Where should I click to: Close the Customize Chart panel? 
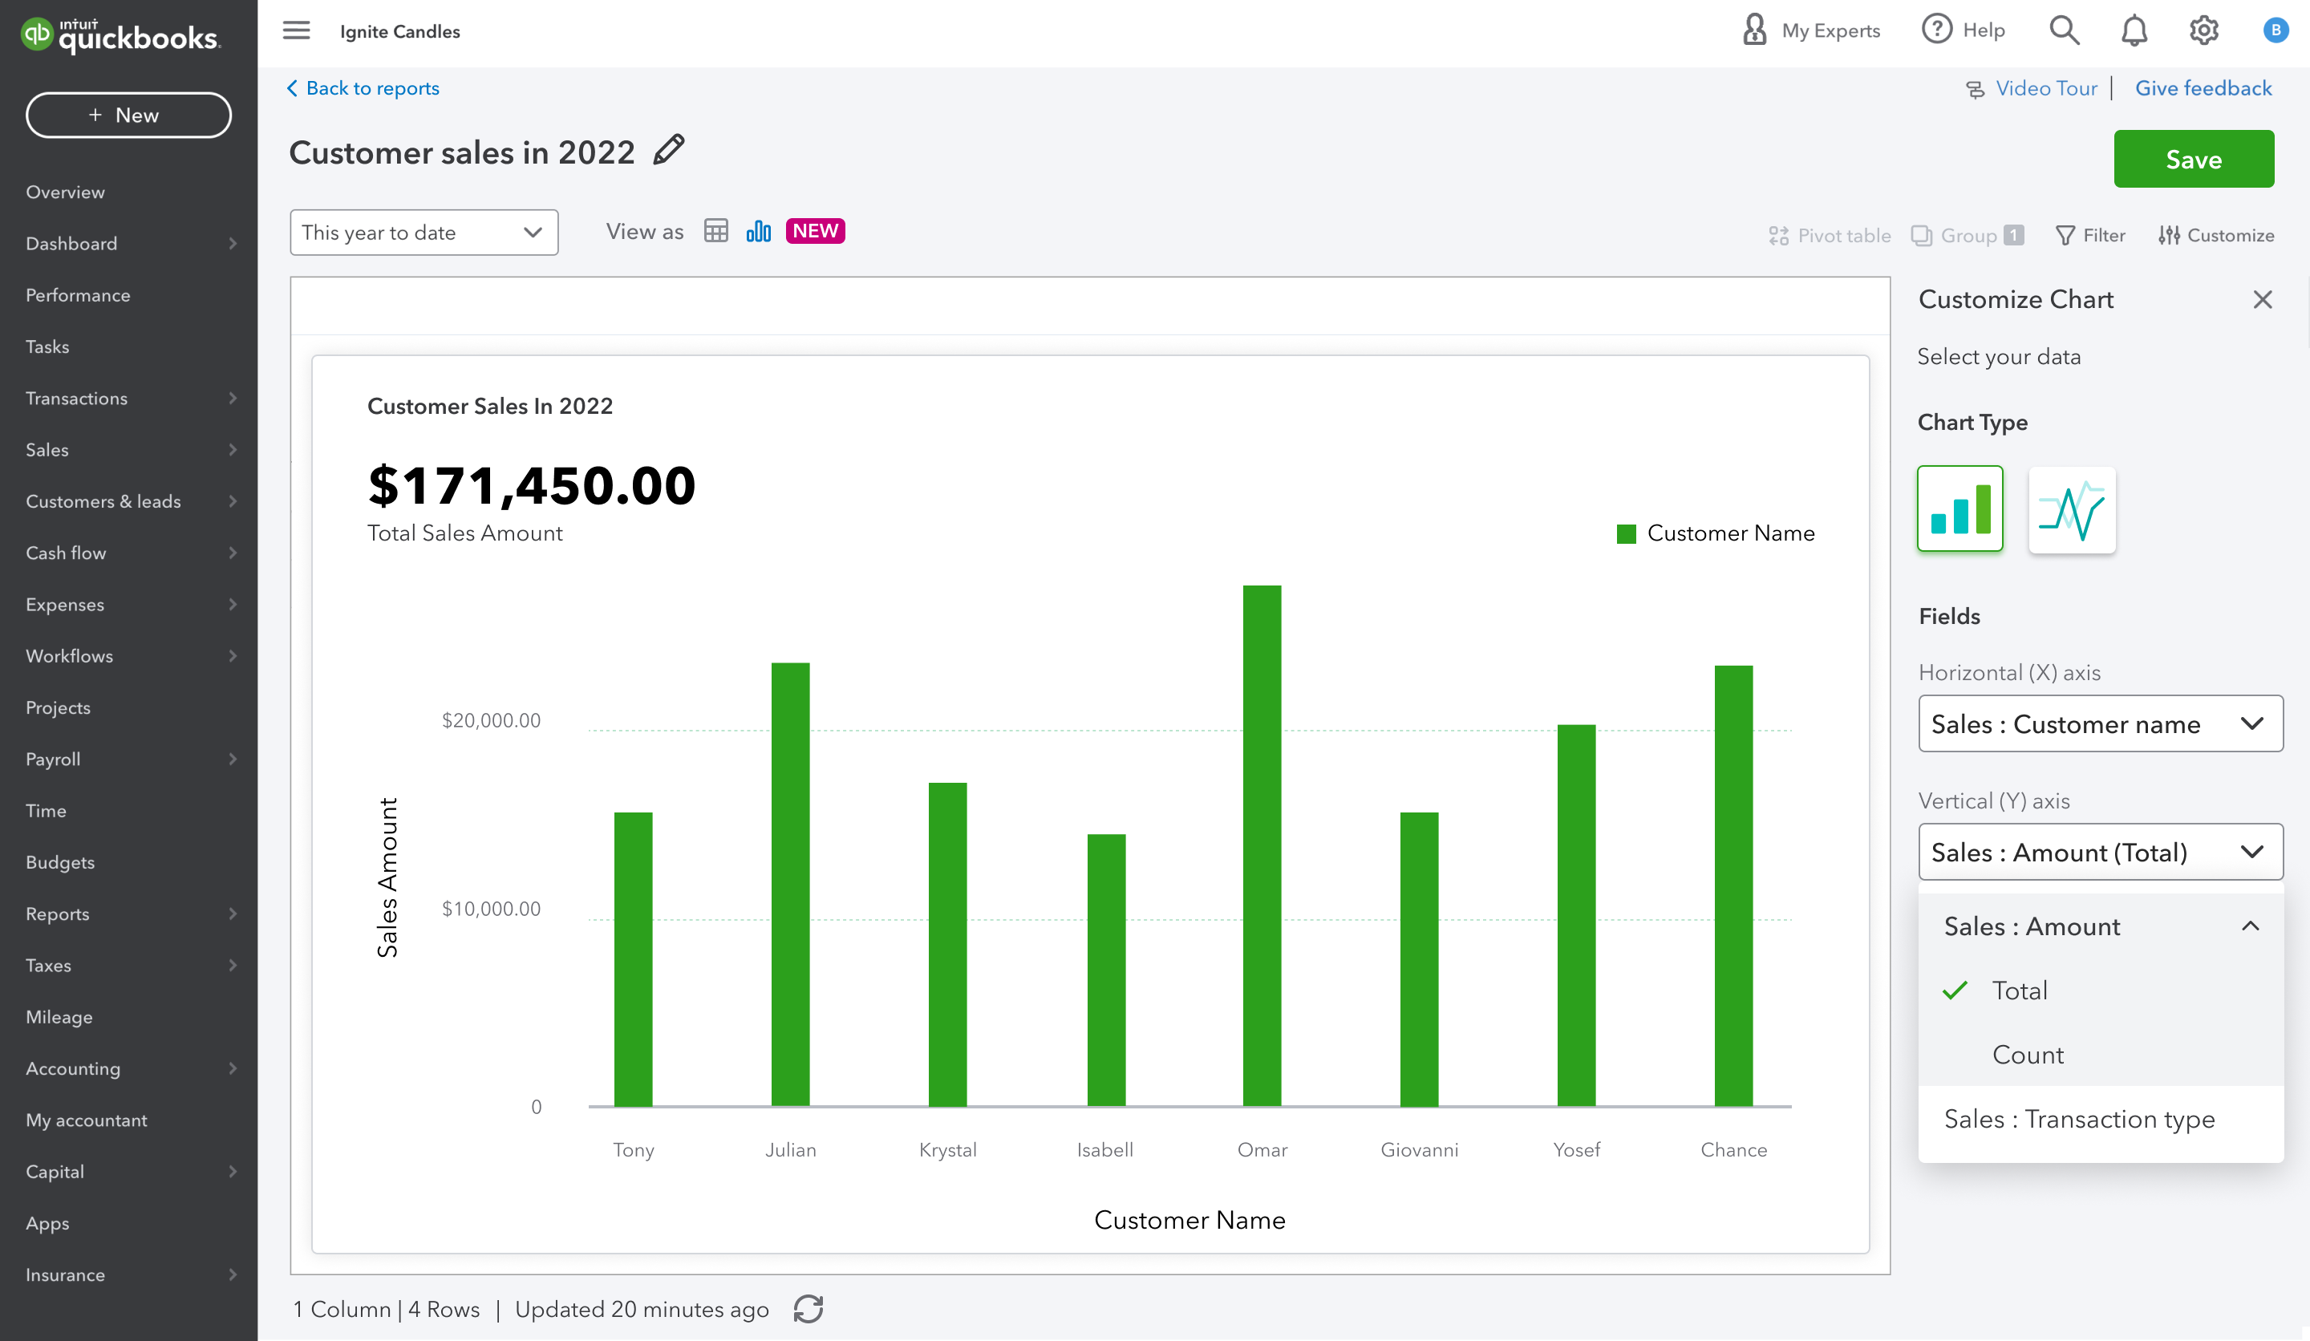pos(2263,300)
